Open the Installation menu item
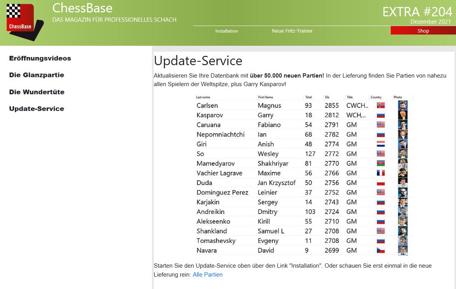456x289 pixels. tap(226, 31)
